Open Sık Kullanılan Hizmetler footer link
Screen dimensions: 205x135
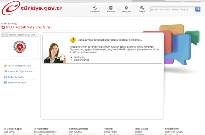pyautogui.click(x=45, y=132)
